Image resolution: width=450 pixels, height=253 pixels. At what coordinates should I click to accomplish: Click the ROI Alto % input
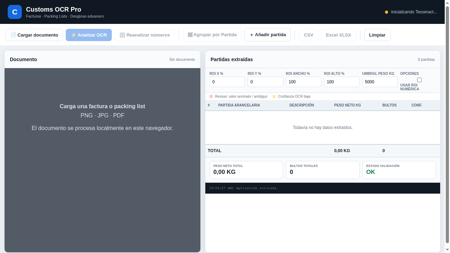pyautogui.click(x=342, y=82)
